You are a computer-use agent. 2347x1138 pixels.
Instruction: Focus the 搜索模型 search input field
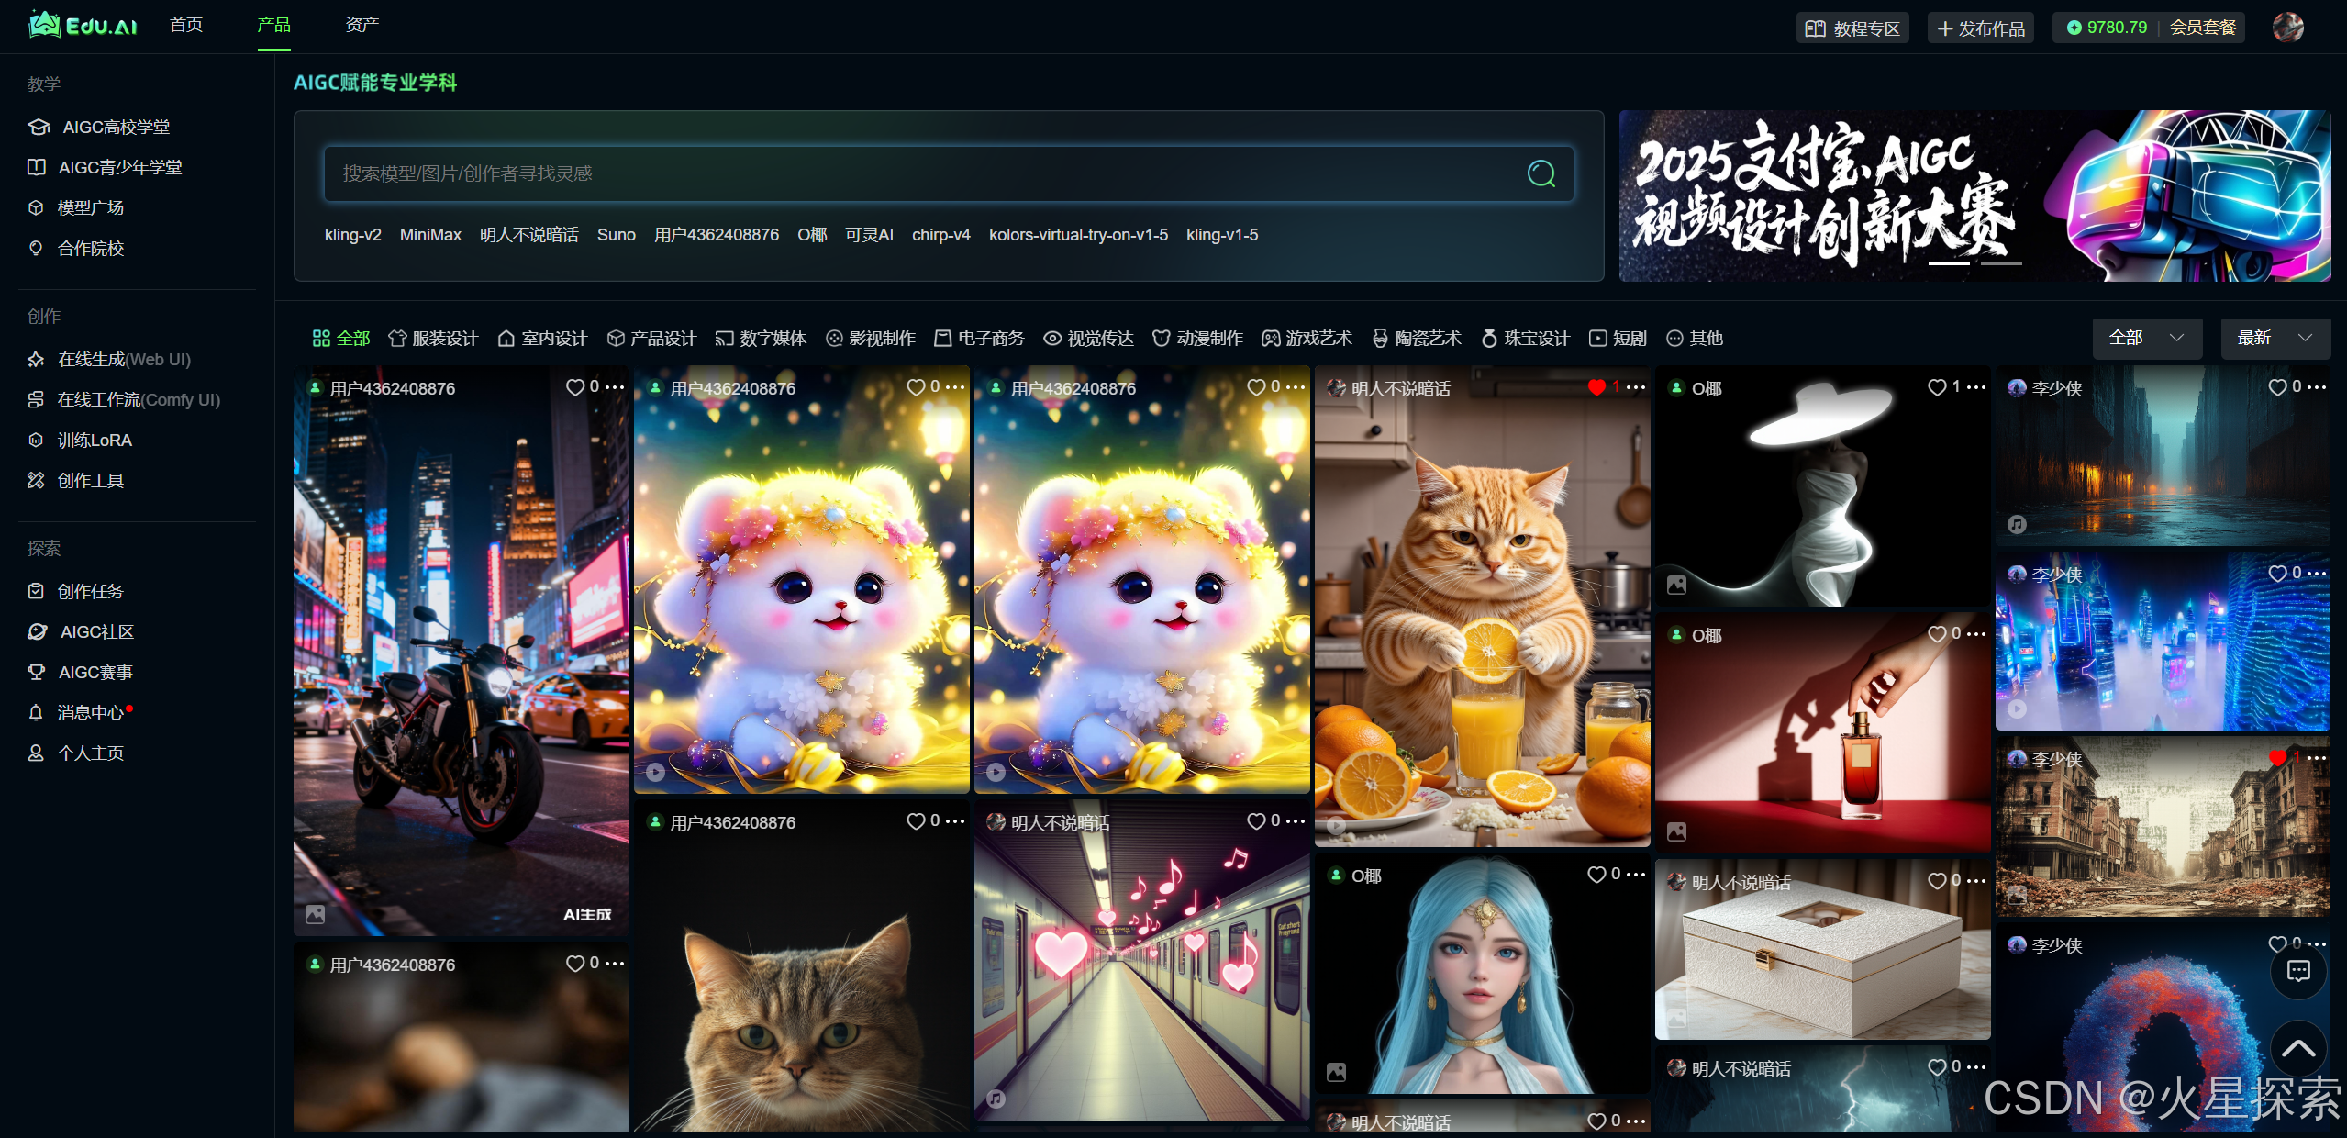click(918, 173)
